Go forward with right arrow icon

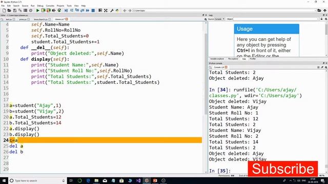(130, 10)
